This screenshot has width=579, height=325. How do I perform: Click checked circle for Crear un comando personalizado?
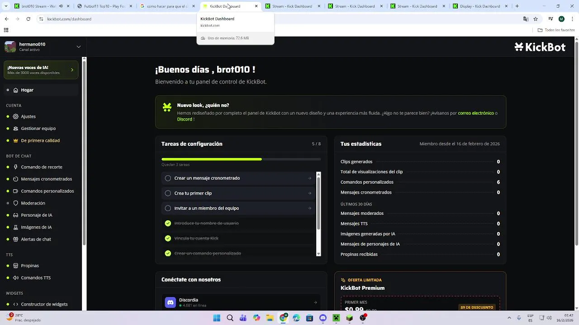(x=168, y=253)
